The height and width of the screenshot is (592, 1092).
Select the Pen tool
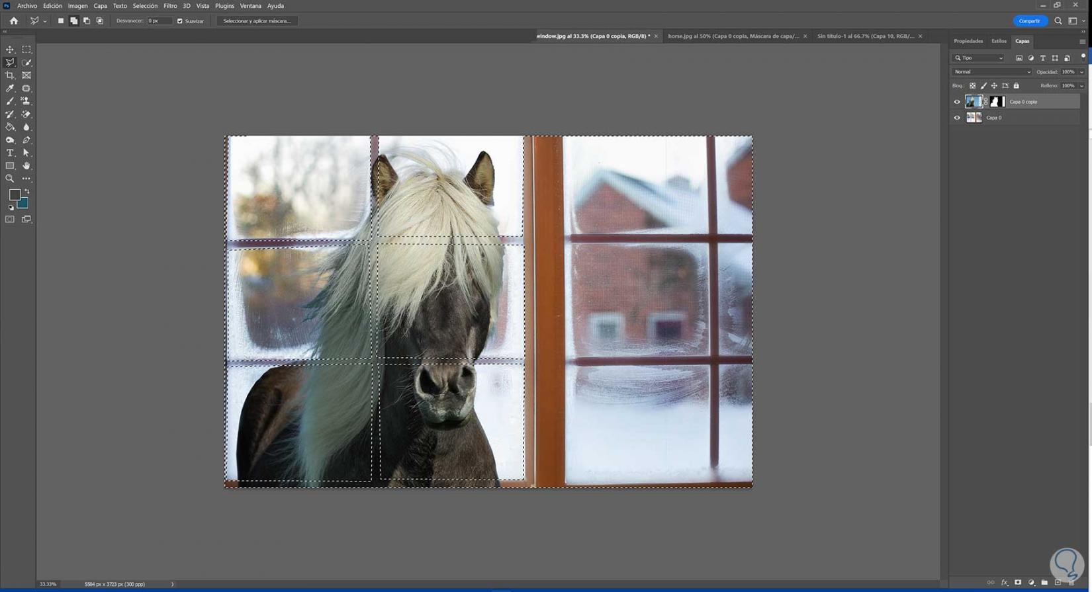(26, 140)
